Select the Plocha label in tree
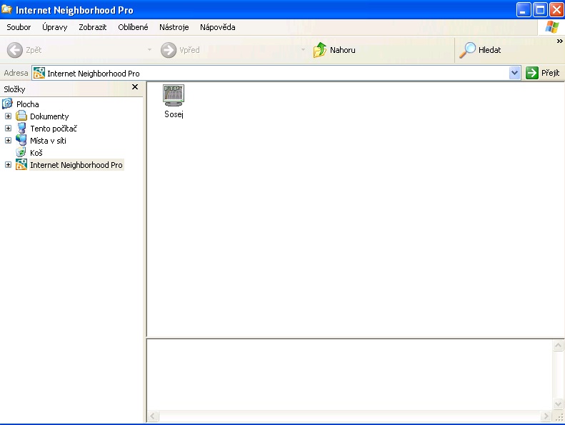This screenshot has width=565, height=425. [x=28, y=104]
